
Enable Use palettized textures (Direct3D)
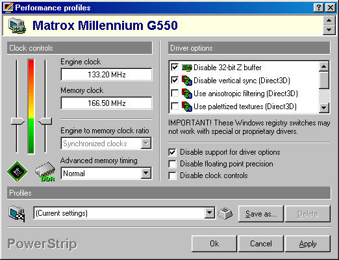click(175, 107)
